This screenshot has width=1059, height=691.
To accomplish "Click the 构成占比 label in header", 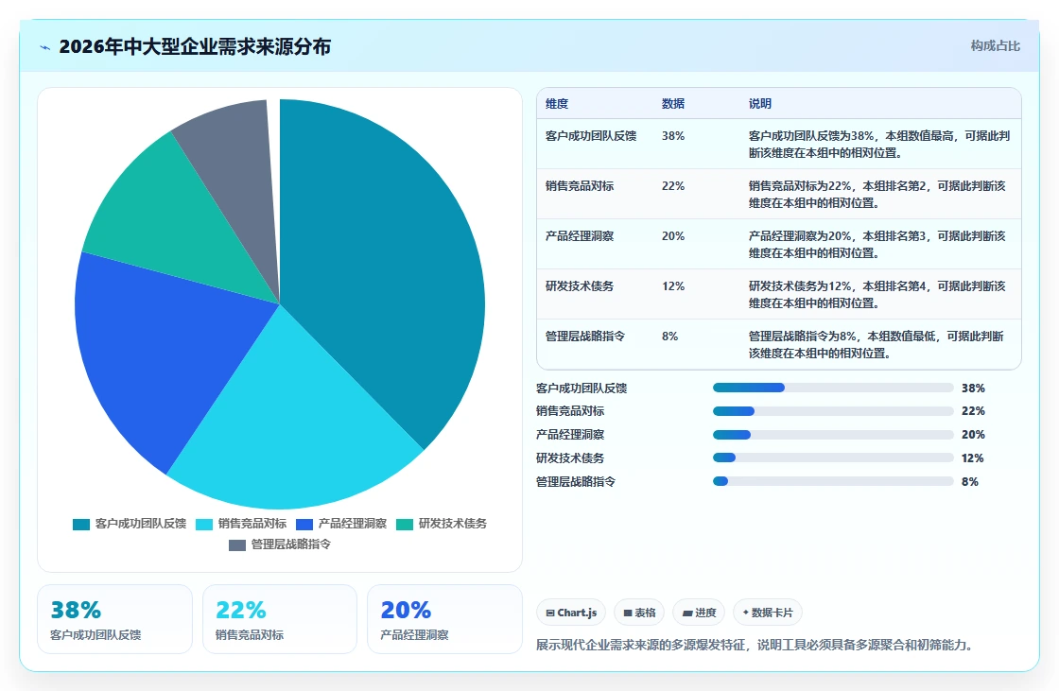I will point(995,46).
